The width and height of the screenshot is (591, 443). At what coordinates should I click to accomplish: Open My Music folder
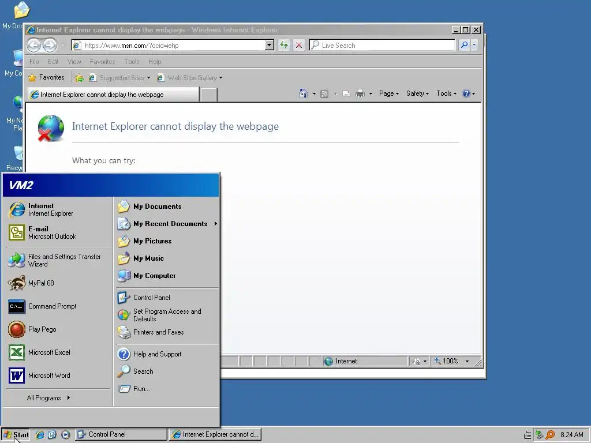(x=167, y=258)
